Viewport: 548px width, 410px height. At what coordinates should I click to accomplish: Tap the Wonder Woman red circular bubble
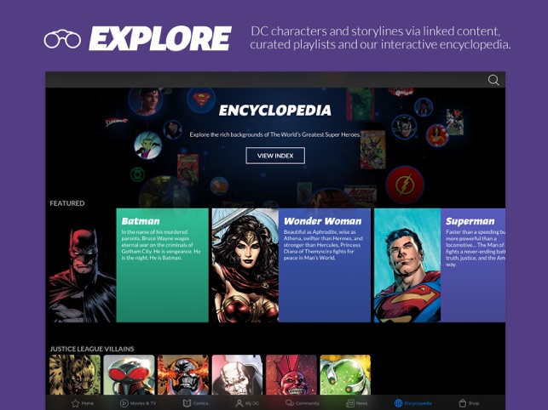[x=437, y=135]
